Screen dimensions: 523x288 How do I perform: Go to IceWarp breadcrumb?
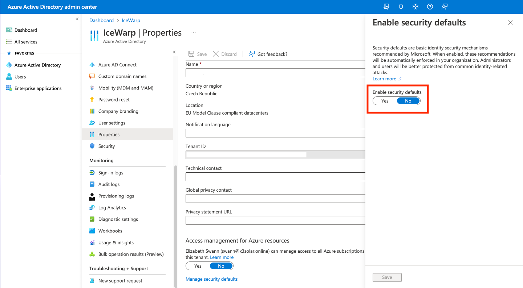[131, 20]
